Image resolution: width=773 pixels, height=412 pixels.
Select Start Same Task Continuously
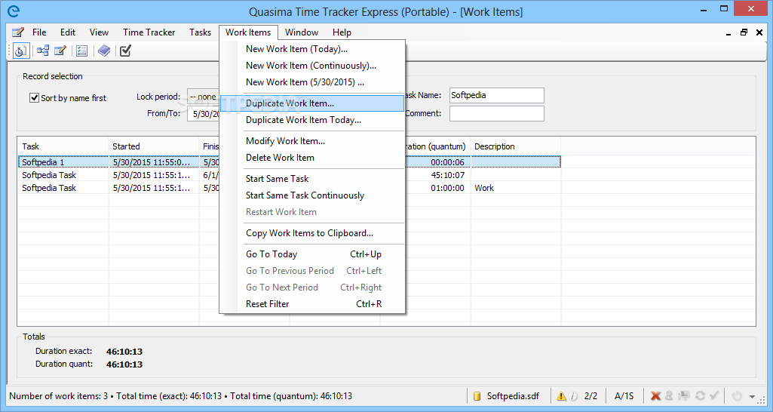312,195
